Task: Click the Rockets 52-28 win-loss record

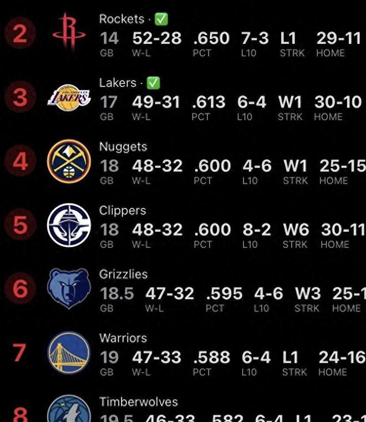Action: pos(157,38)
